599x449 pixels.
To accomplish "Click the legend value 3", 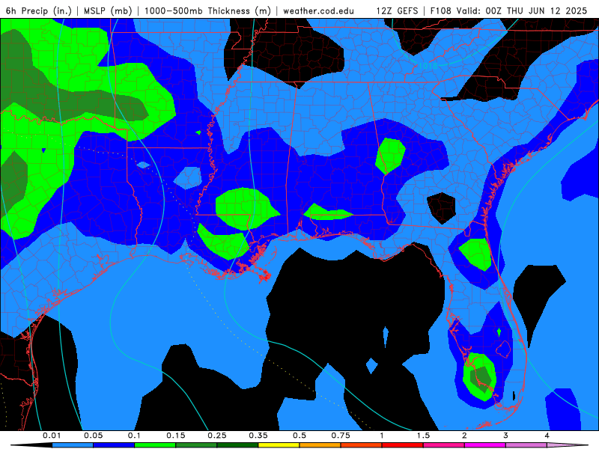I will point(505,436).
